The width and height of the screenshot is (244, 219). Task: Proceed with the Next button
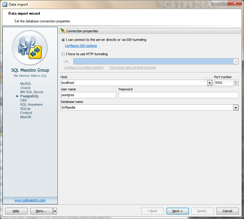tap(178, 211)
